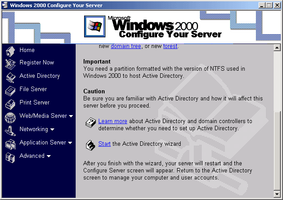The width and height of the screenshot is (283, 200).
Task: Click the text 'the Active Directory wizard'
Action: pyautogui.click(x=146, y=144)
